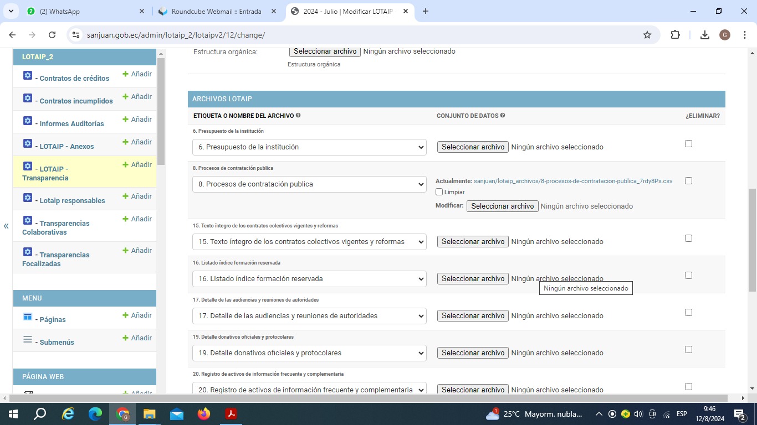Open the Chrome Downloads icon
Screen dimensions: 757x425
tap(704, 35)
